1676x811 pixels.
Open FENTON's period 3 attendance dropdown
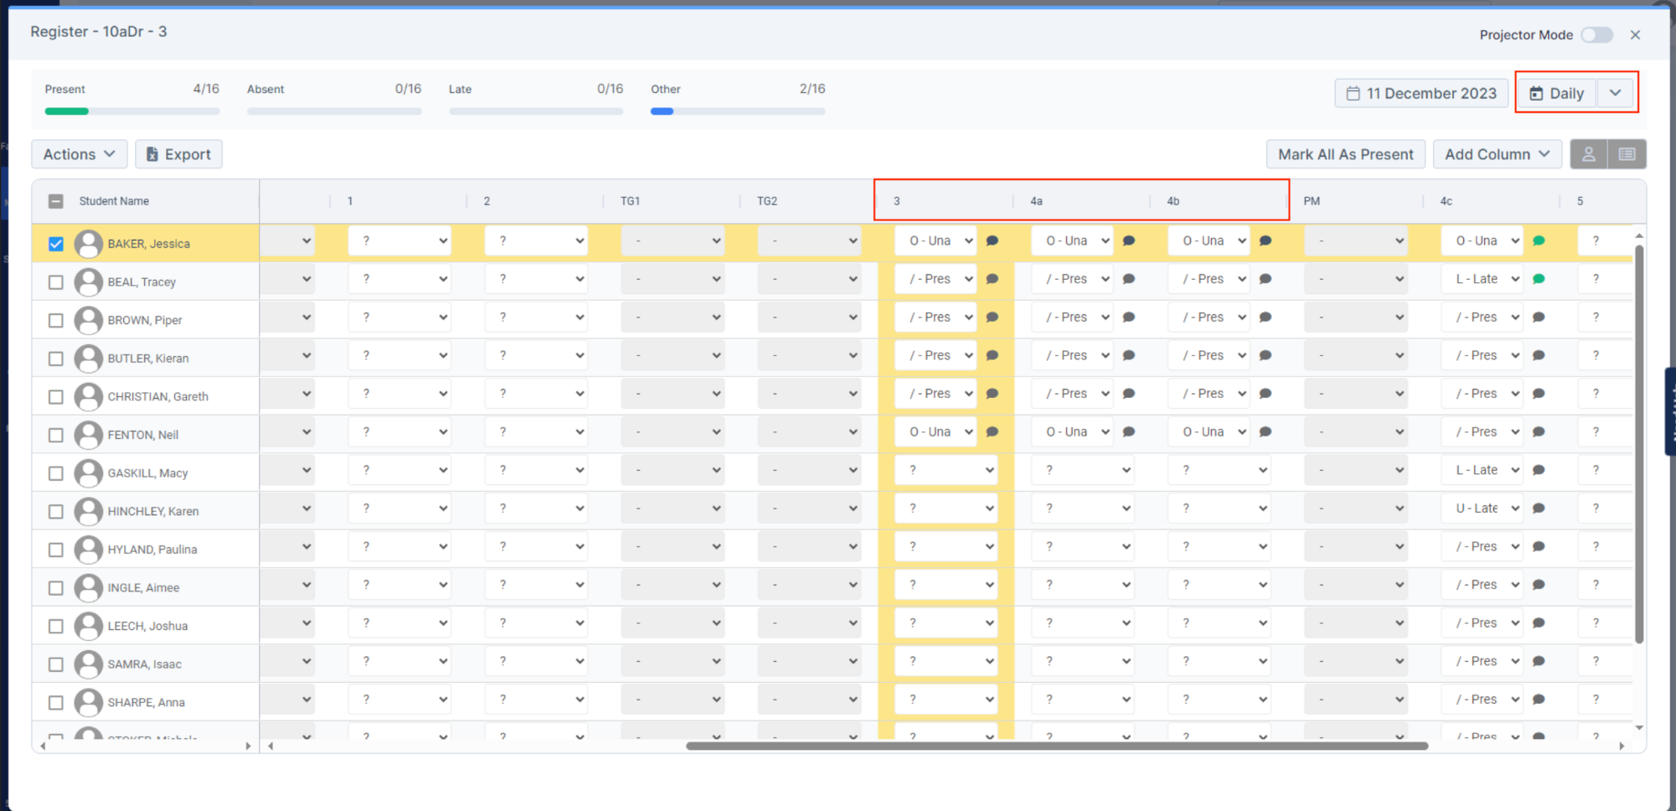coord(935,431)
